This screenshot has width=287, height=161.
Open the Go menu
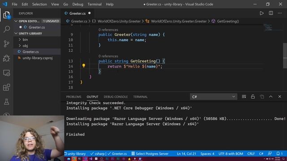click(x=66, y=4)
